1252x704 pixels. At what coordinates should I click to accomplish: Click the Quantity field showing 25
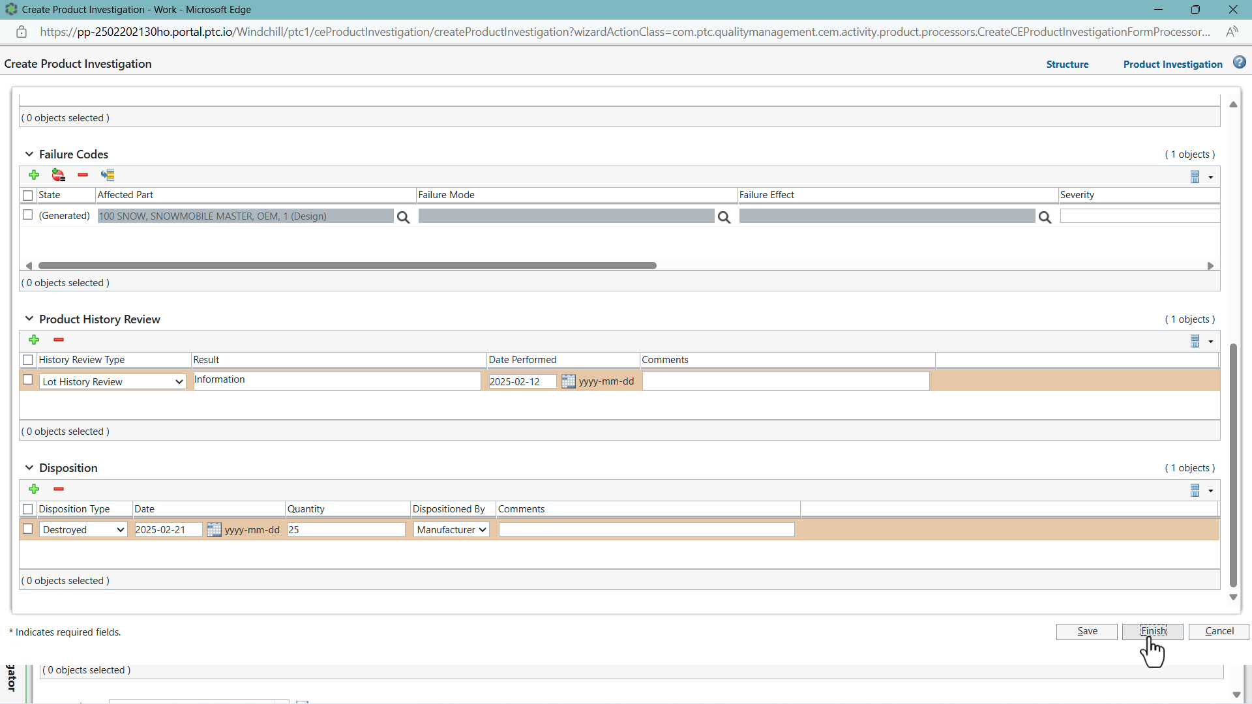pyautogui.click(x=346, y=530)
